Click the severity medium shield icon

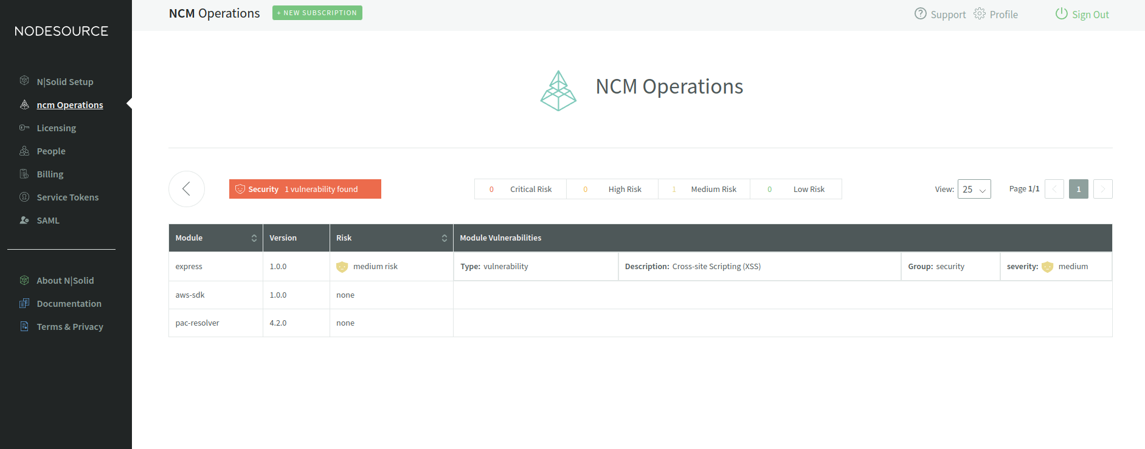coord(1048,267)
